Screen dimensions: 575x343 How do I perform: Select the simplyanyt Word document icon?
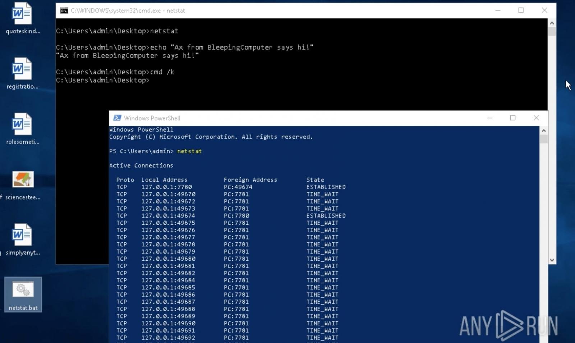pyautogui.click(x=22, y=235)
